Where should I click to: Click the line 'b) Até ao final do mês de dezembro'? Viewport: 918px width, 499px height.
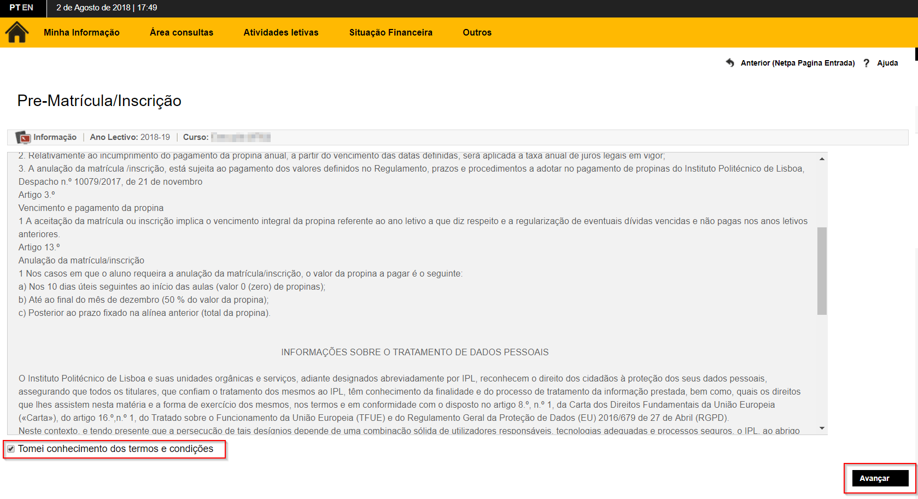[144, 300]
